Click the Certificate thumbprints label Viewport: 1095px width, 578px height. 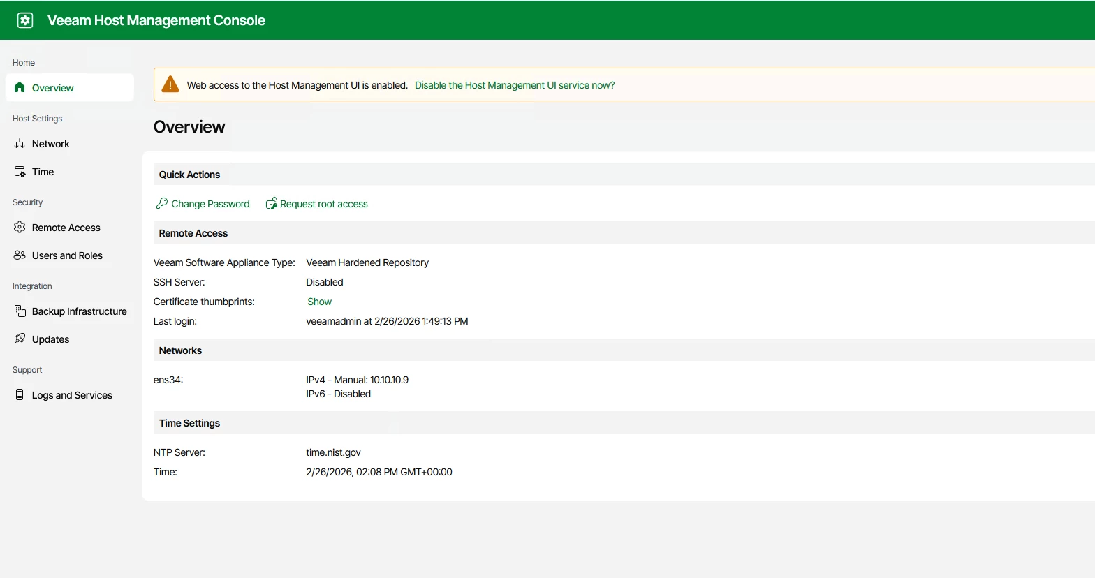204,302
